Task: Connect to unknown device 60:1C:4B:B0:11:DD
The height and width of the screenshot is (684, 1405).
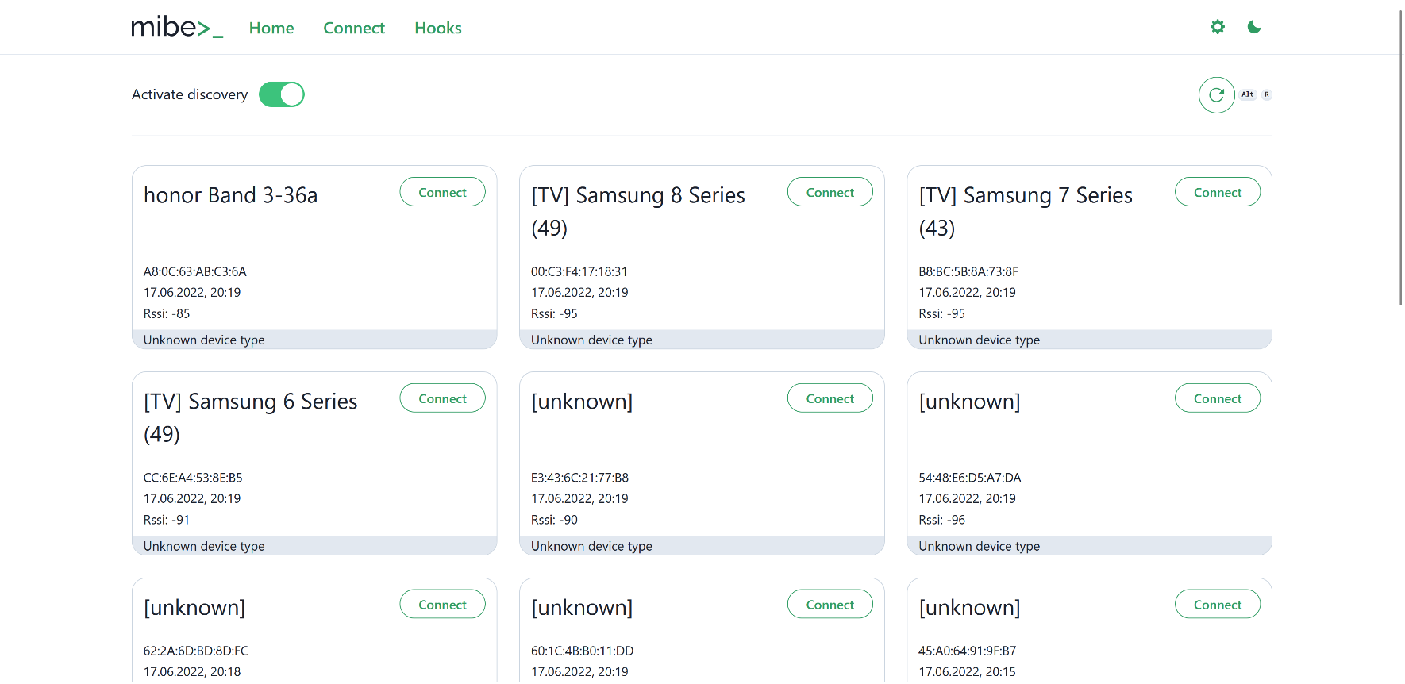Action: (x=830, y=605)
